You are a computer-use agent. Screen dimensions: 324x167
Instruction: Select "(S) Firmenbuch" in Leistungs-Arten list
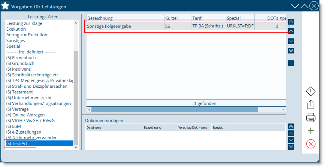pyautogui.click(x=21, y=58)
